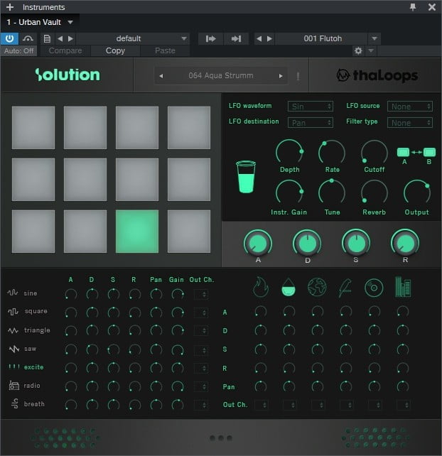The width and height of the screenshot is (442, 456).
Task: Click the Solution logo
Action: 68,75
